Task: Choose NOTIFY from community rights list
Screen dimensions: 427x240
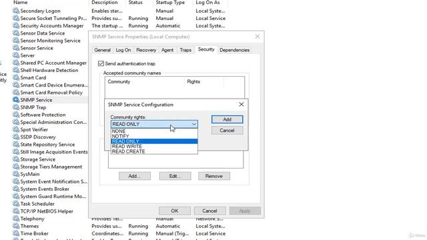Action: click(154, 136)
